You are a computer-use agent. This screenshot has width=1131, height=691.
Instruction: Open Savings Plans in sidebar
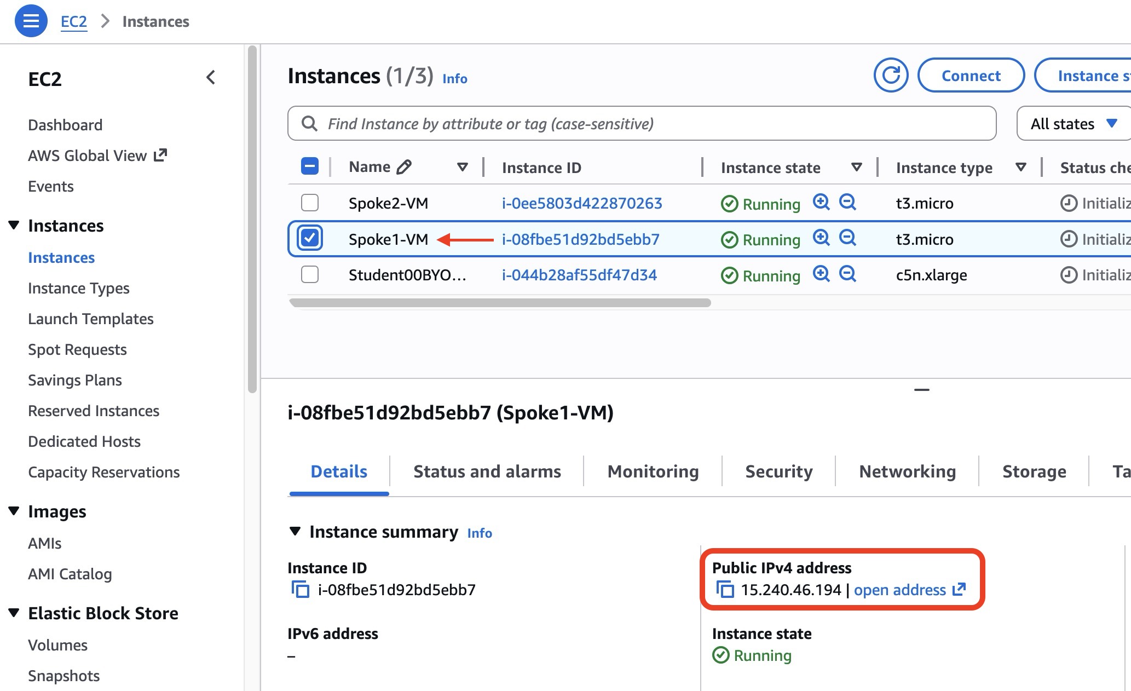[x=75, y=380]
